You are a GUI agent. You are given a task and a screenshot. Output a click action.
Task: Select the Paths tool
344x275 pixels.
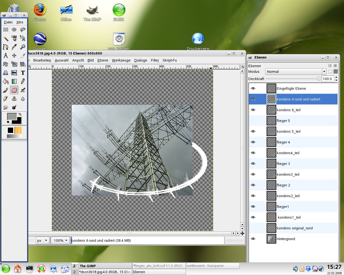click(6, 47)
